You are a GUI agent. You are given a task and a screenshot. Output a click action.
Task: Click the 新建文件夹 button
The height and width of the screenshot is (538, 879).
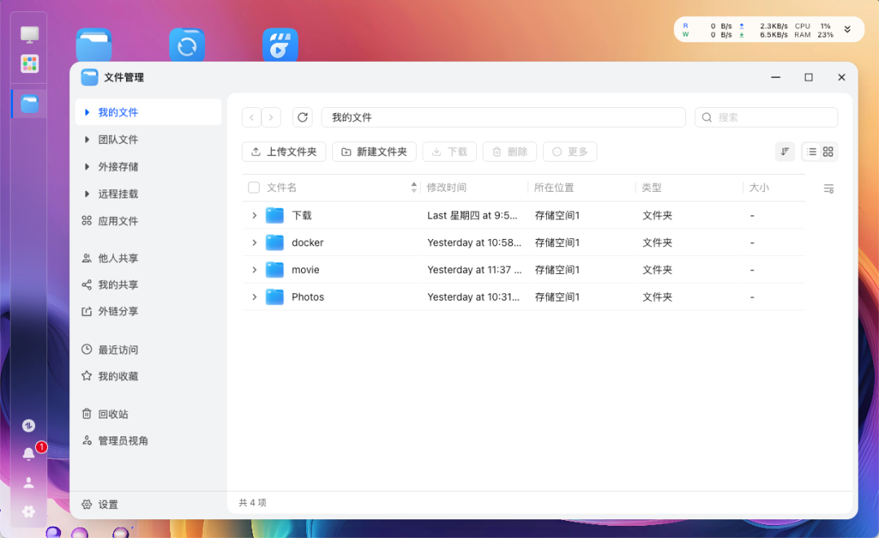pos(374,151)
